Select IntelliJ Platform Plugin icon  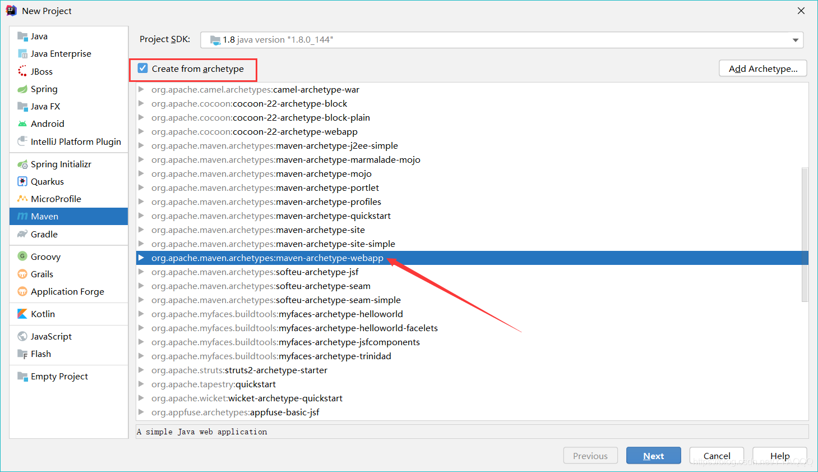tap(22, 141)
